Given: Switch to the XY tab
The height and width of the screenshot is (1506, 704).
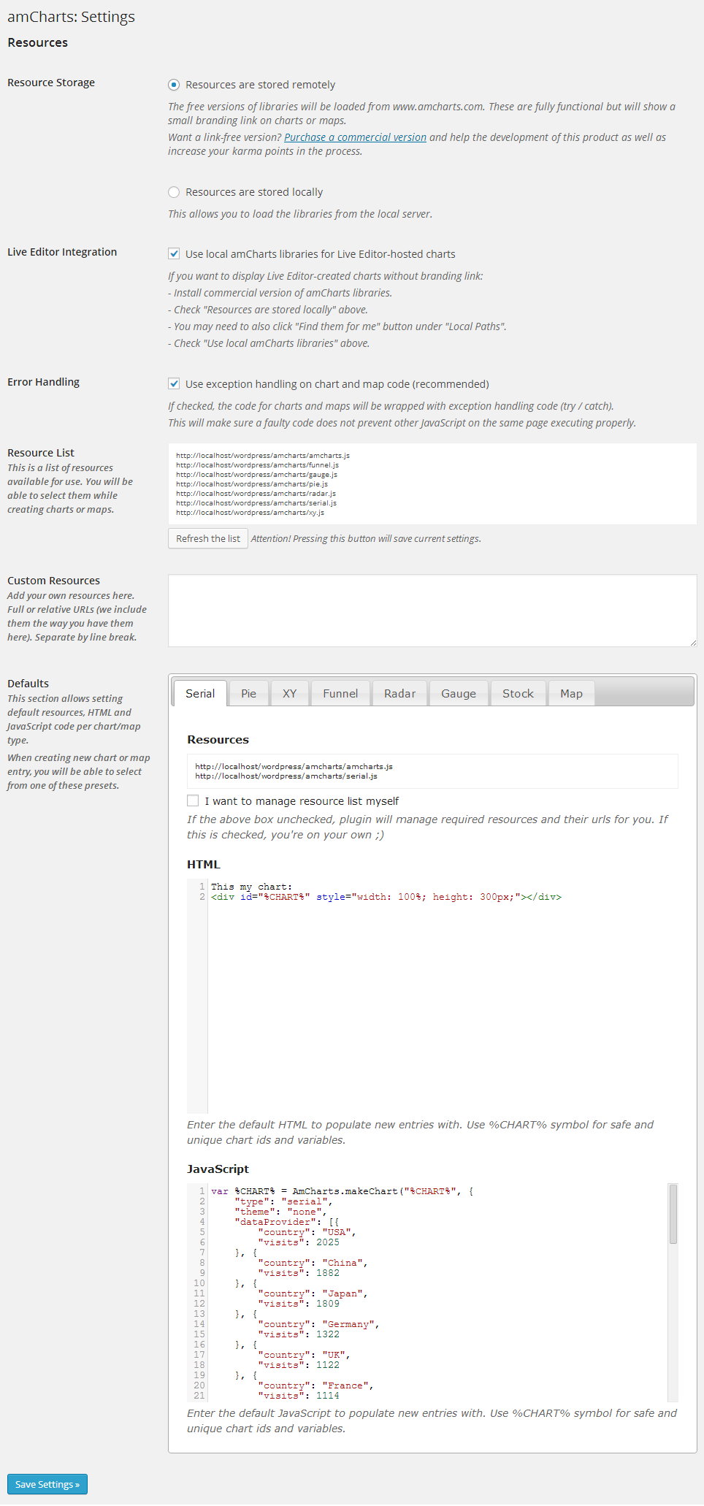Looking at the screenshot, I should point(289,694).
